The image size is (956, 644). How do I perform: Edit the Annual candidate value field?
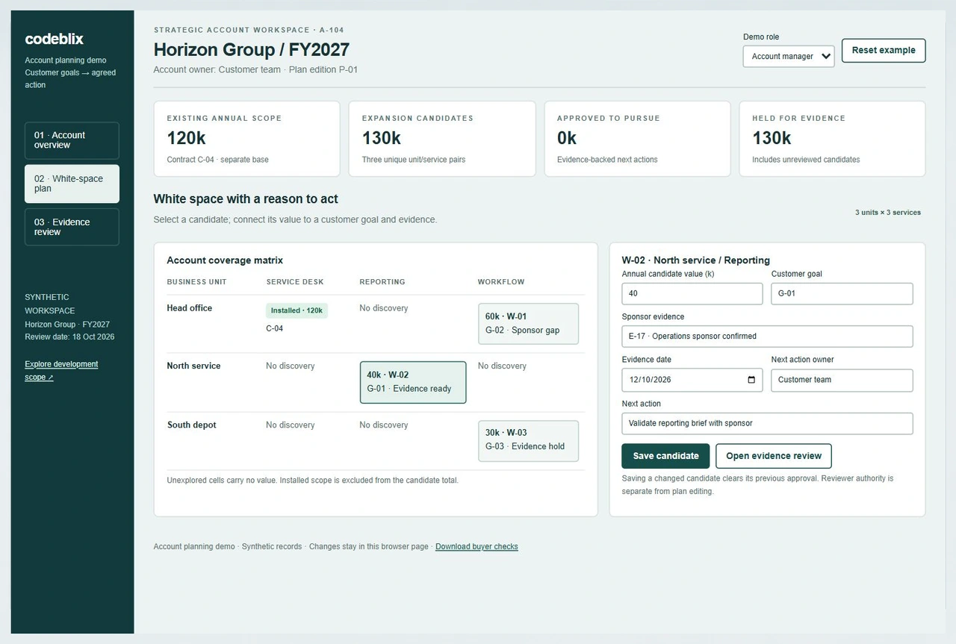692,294
